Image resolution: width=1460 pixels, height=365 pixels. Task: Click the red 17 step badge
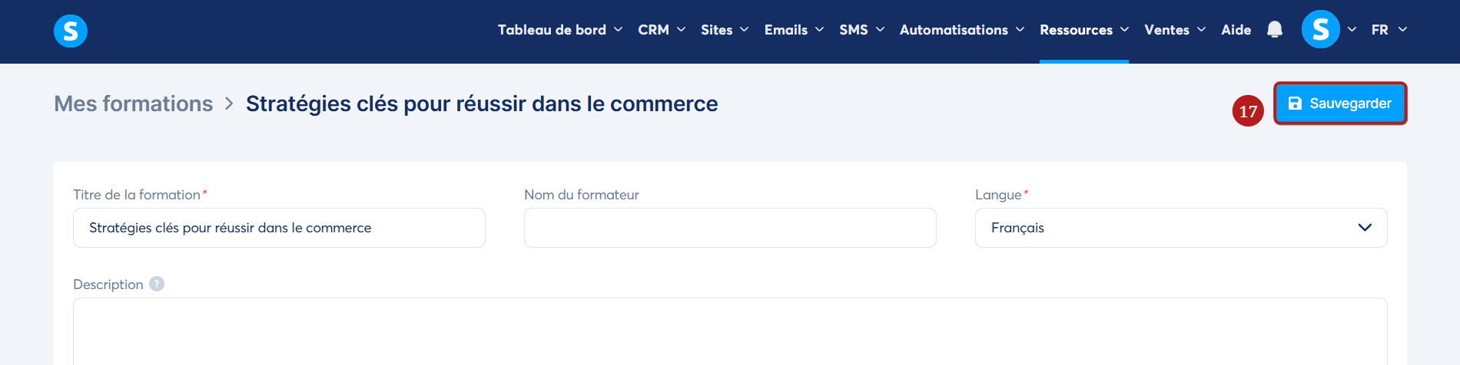point(1248,111)
